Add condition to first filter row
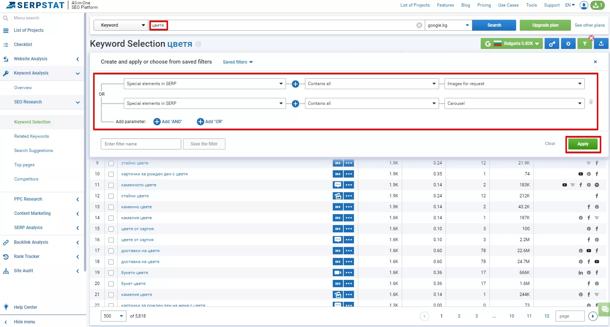 point(296,84)
